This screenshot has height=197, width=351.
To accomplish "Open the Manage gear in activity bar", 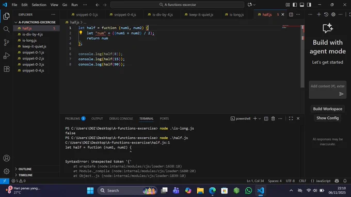I will (x=6, y=171).
